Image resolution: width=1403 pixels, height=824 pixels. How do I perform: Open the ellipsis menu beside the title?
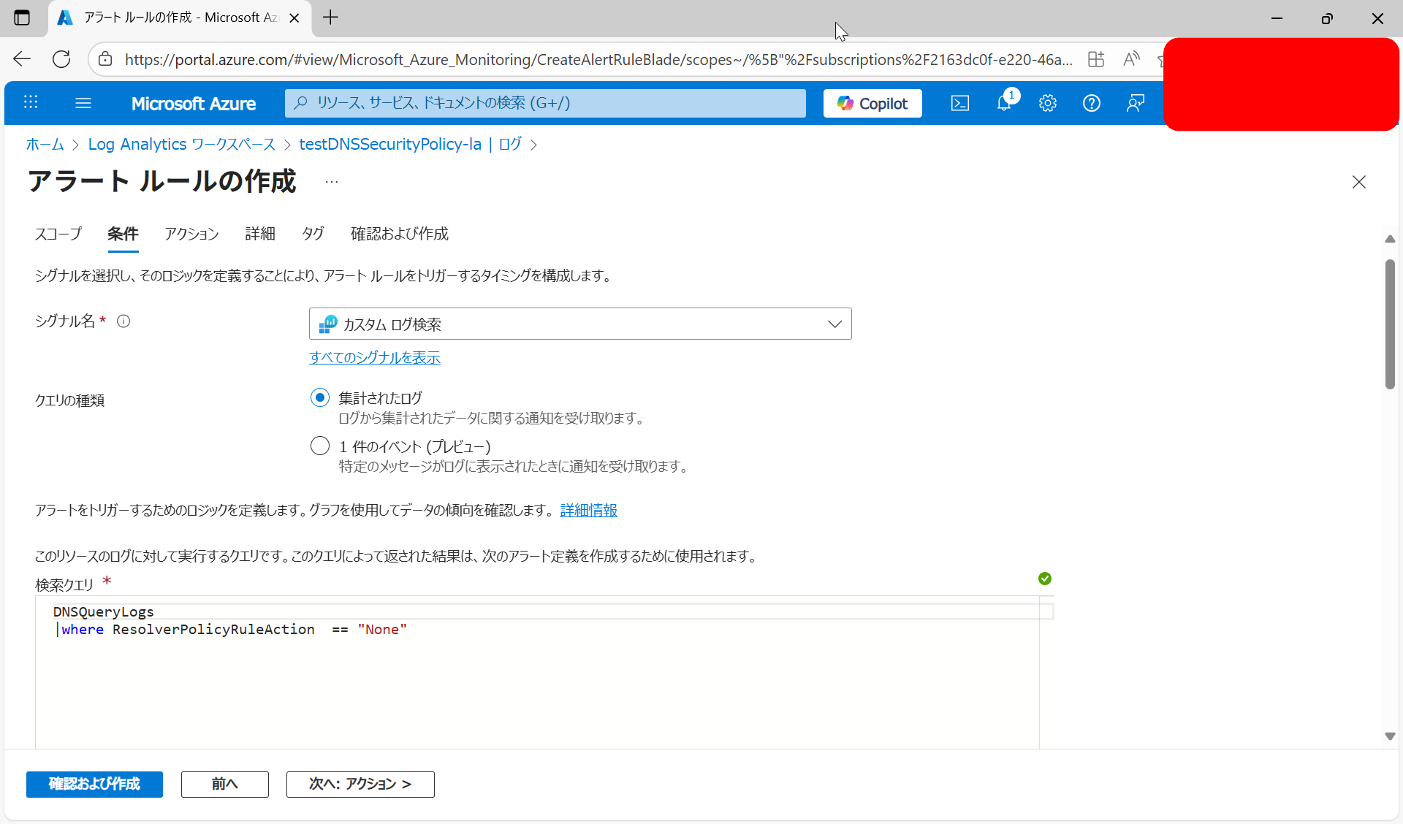click(x=332, y=182)
